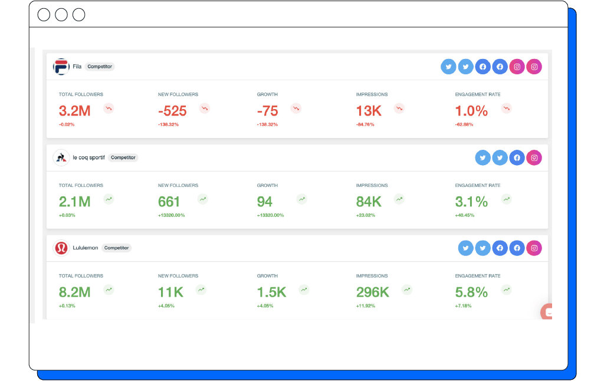Click the Competitor badge next to Fila
This screenshot has height=381, width=604.
pyautogui.click(x=99, y=67)
